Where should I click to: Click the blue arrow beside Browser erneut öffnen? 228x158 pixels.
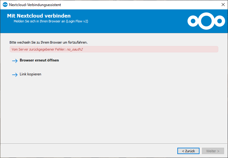point(15,61)
